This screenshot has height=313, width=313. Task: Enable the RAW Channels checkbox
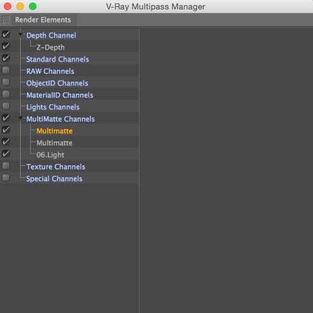(x=6, y=70)
